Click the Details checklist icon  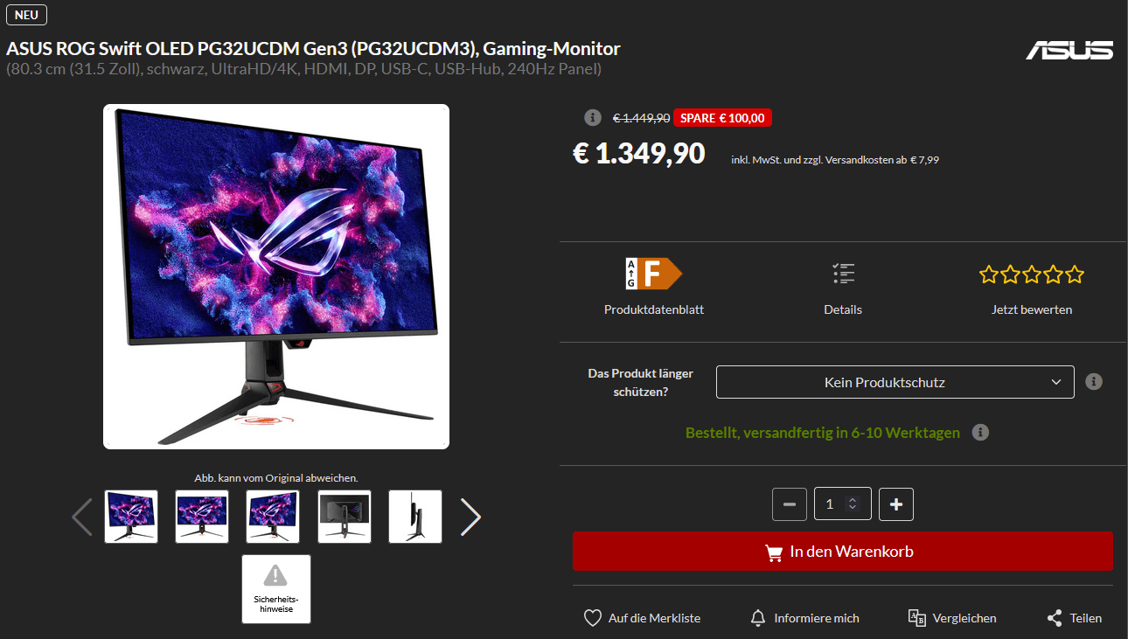[x=843, y=274]
